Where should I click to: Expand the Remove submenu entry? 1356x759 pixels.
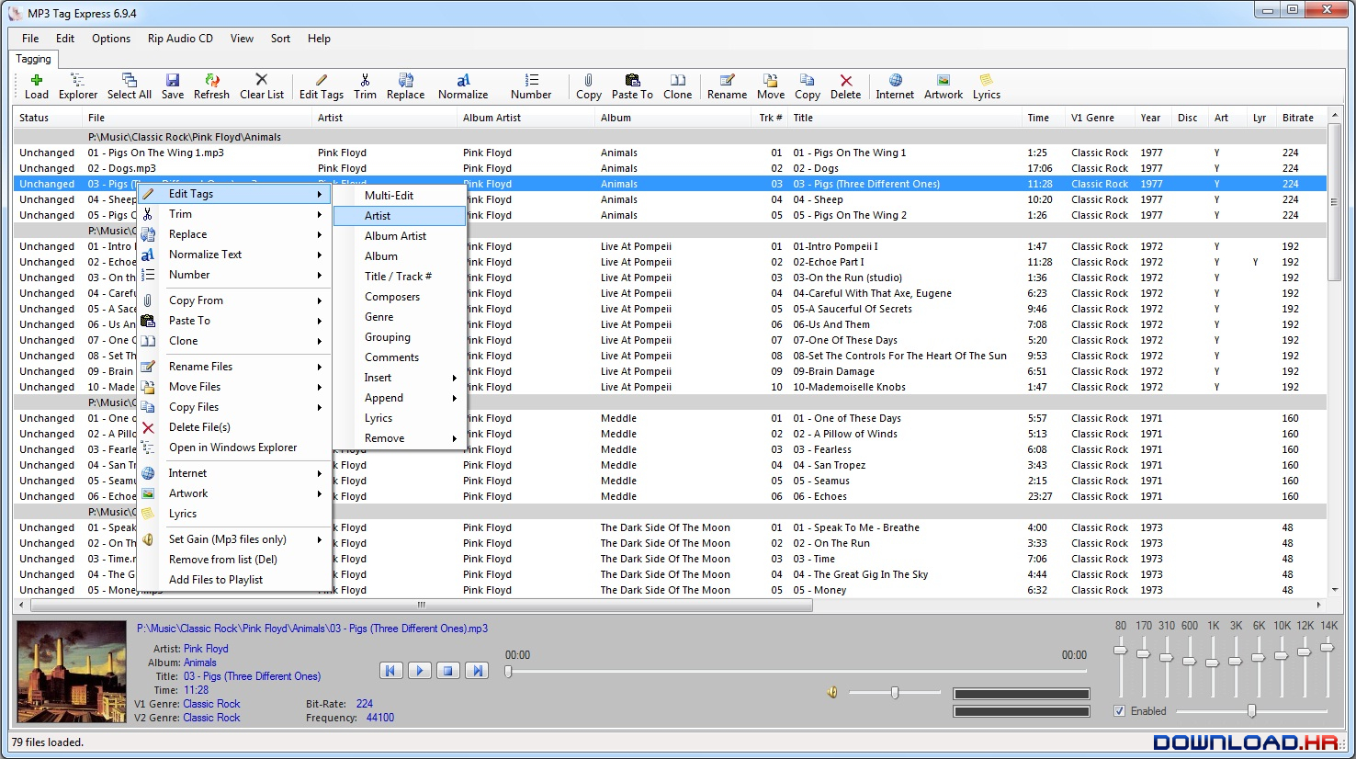coord(400,438)
